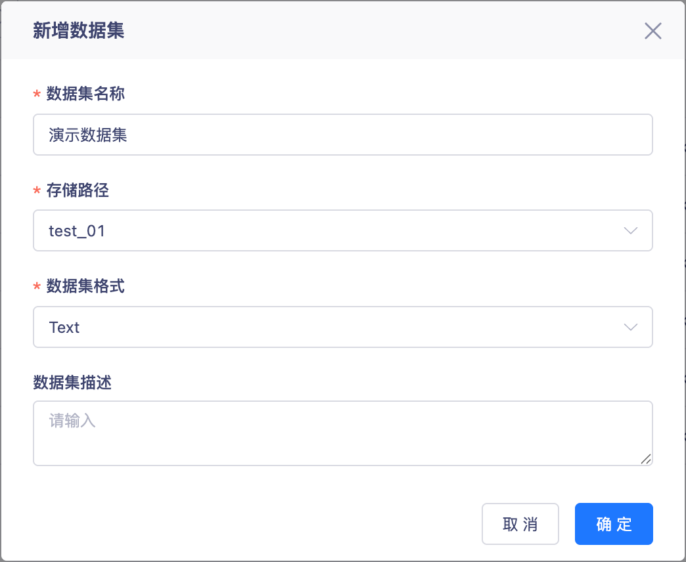Confirm with the 确定 button
This screenshot has width=686, height=562.
[x=613, y=524]
